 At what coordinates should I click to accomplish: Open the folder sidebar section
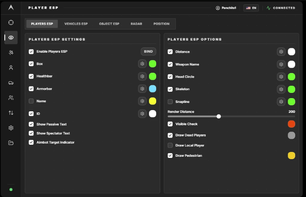click(x=11, y=143)
